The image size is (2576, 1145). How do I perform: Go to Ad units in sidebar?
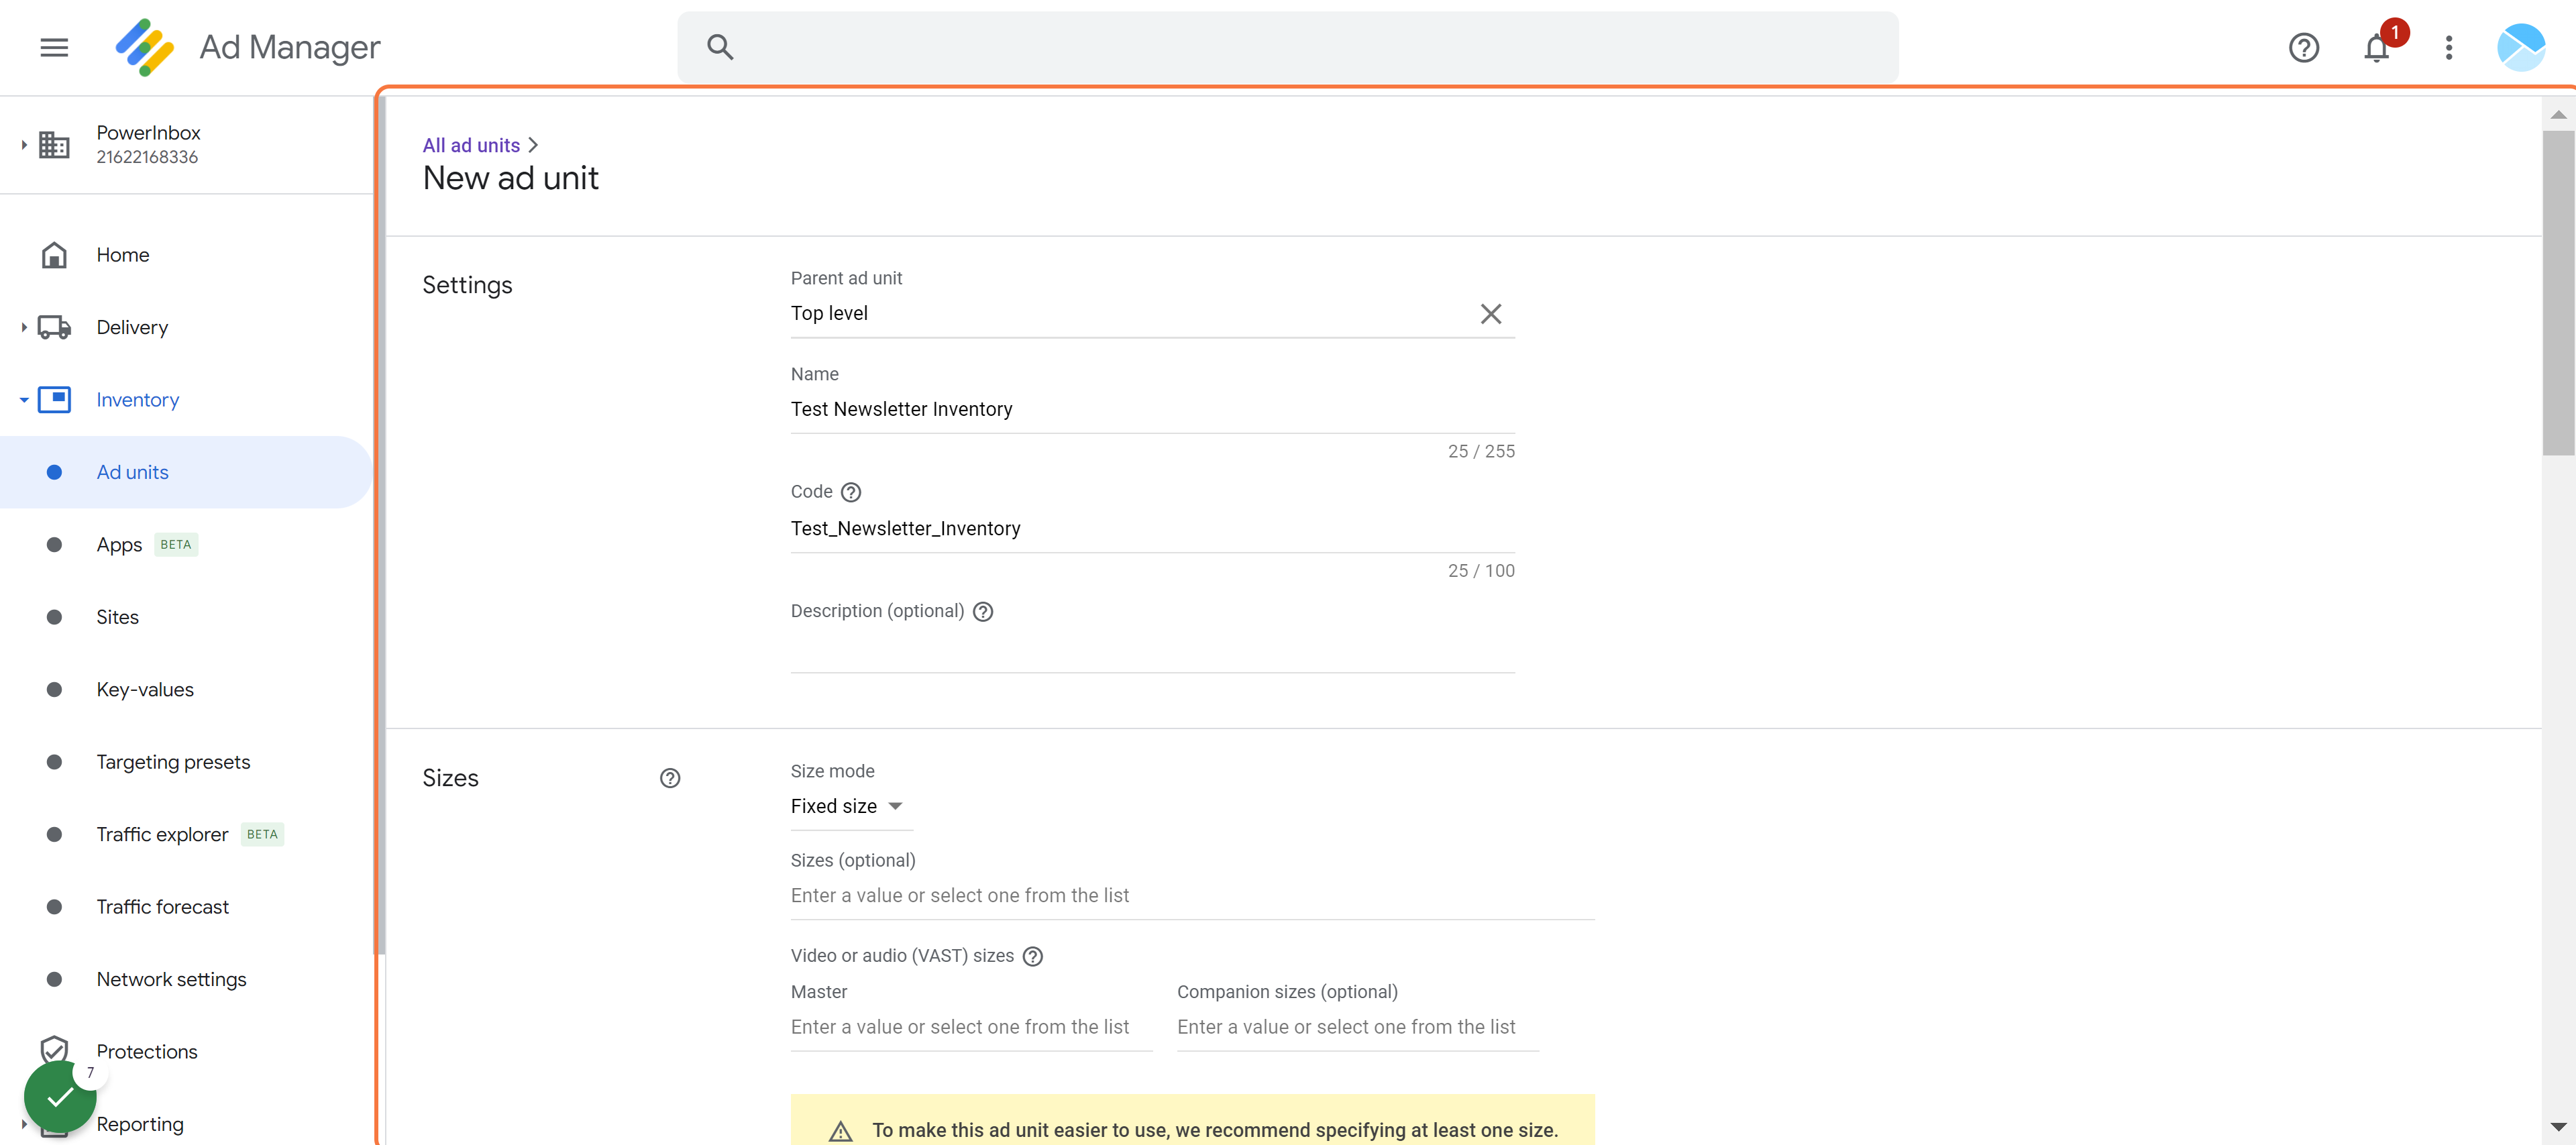pos(186,472)
